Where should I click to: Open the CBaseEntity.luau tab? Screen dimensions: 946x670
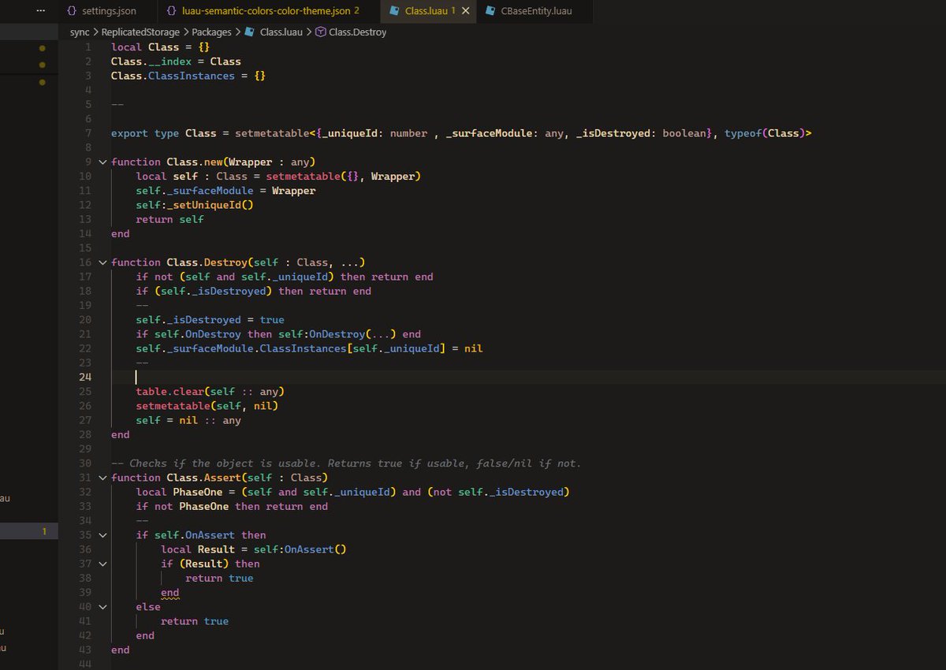pyautogui.click(x=535, y=11)
